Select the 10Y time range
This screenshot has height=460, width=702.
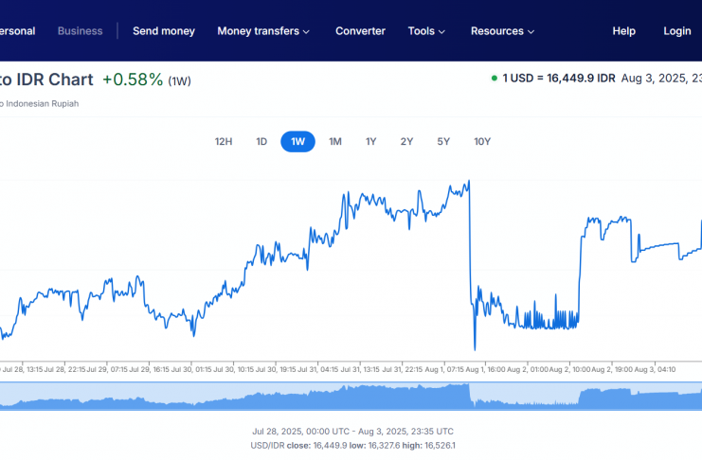(x=482, y=142)
